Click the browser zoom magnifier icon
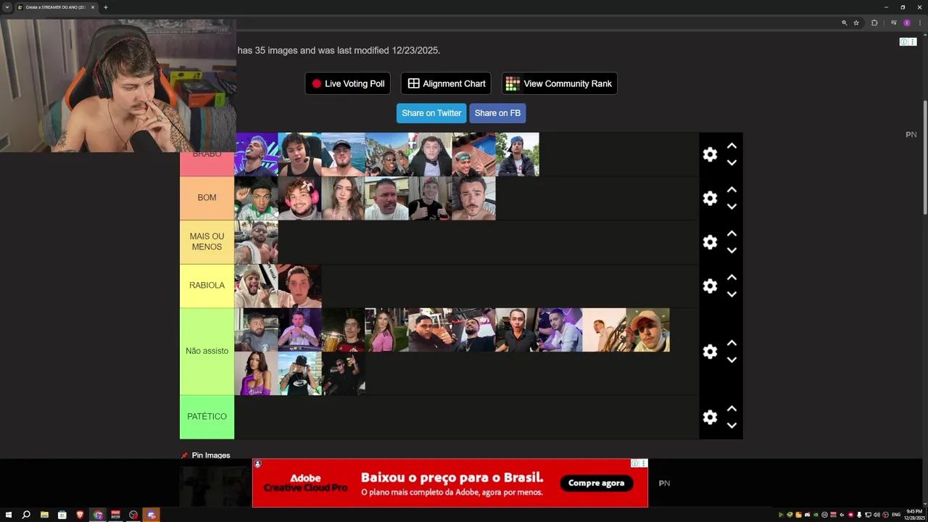This screenshot has height=522, width=928. 844,22
